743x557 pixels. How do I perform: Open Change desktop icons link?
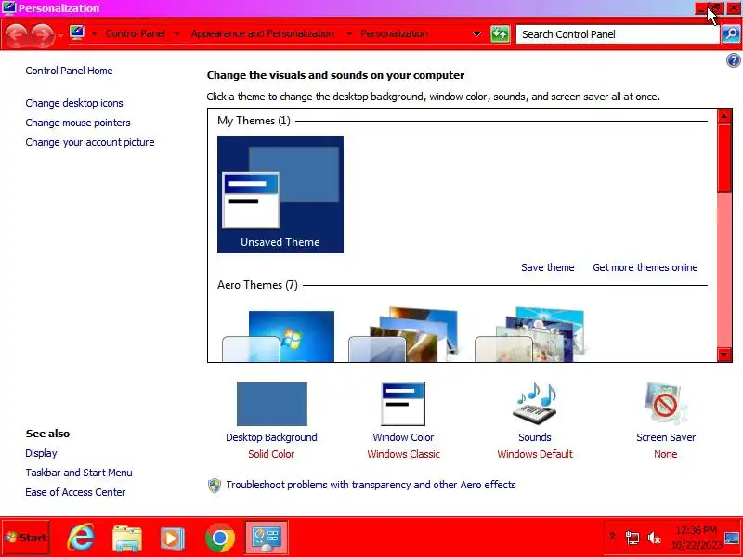click(74, 103)
